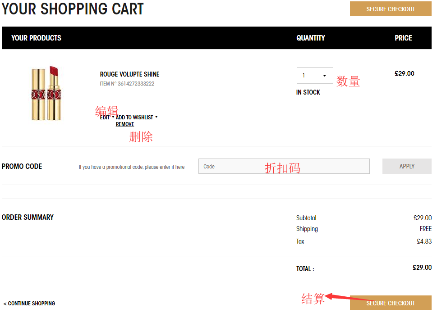The width and height of the screenshot is (437, 313).
Task: Open the Rouge Volupte Shine product image
Action: (46, 93)
